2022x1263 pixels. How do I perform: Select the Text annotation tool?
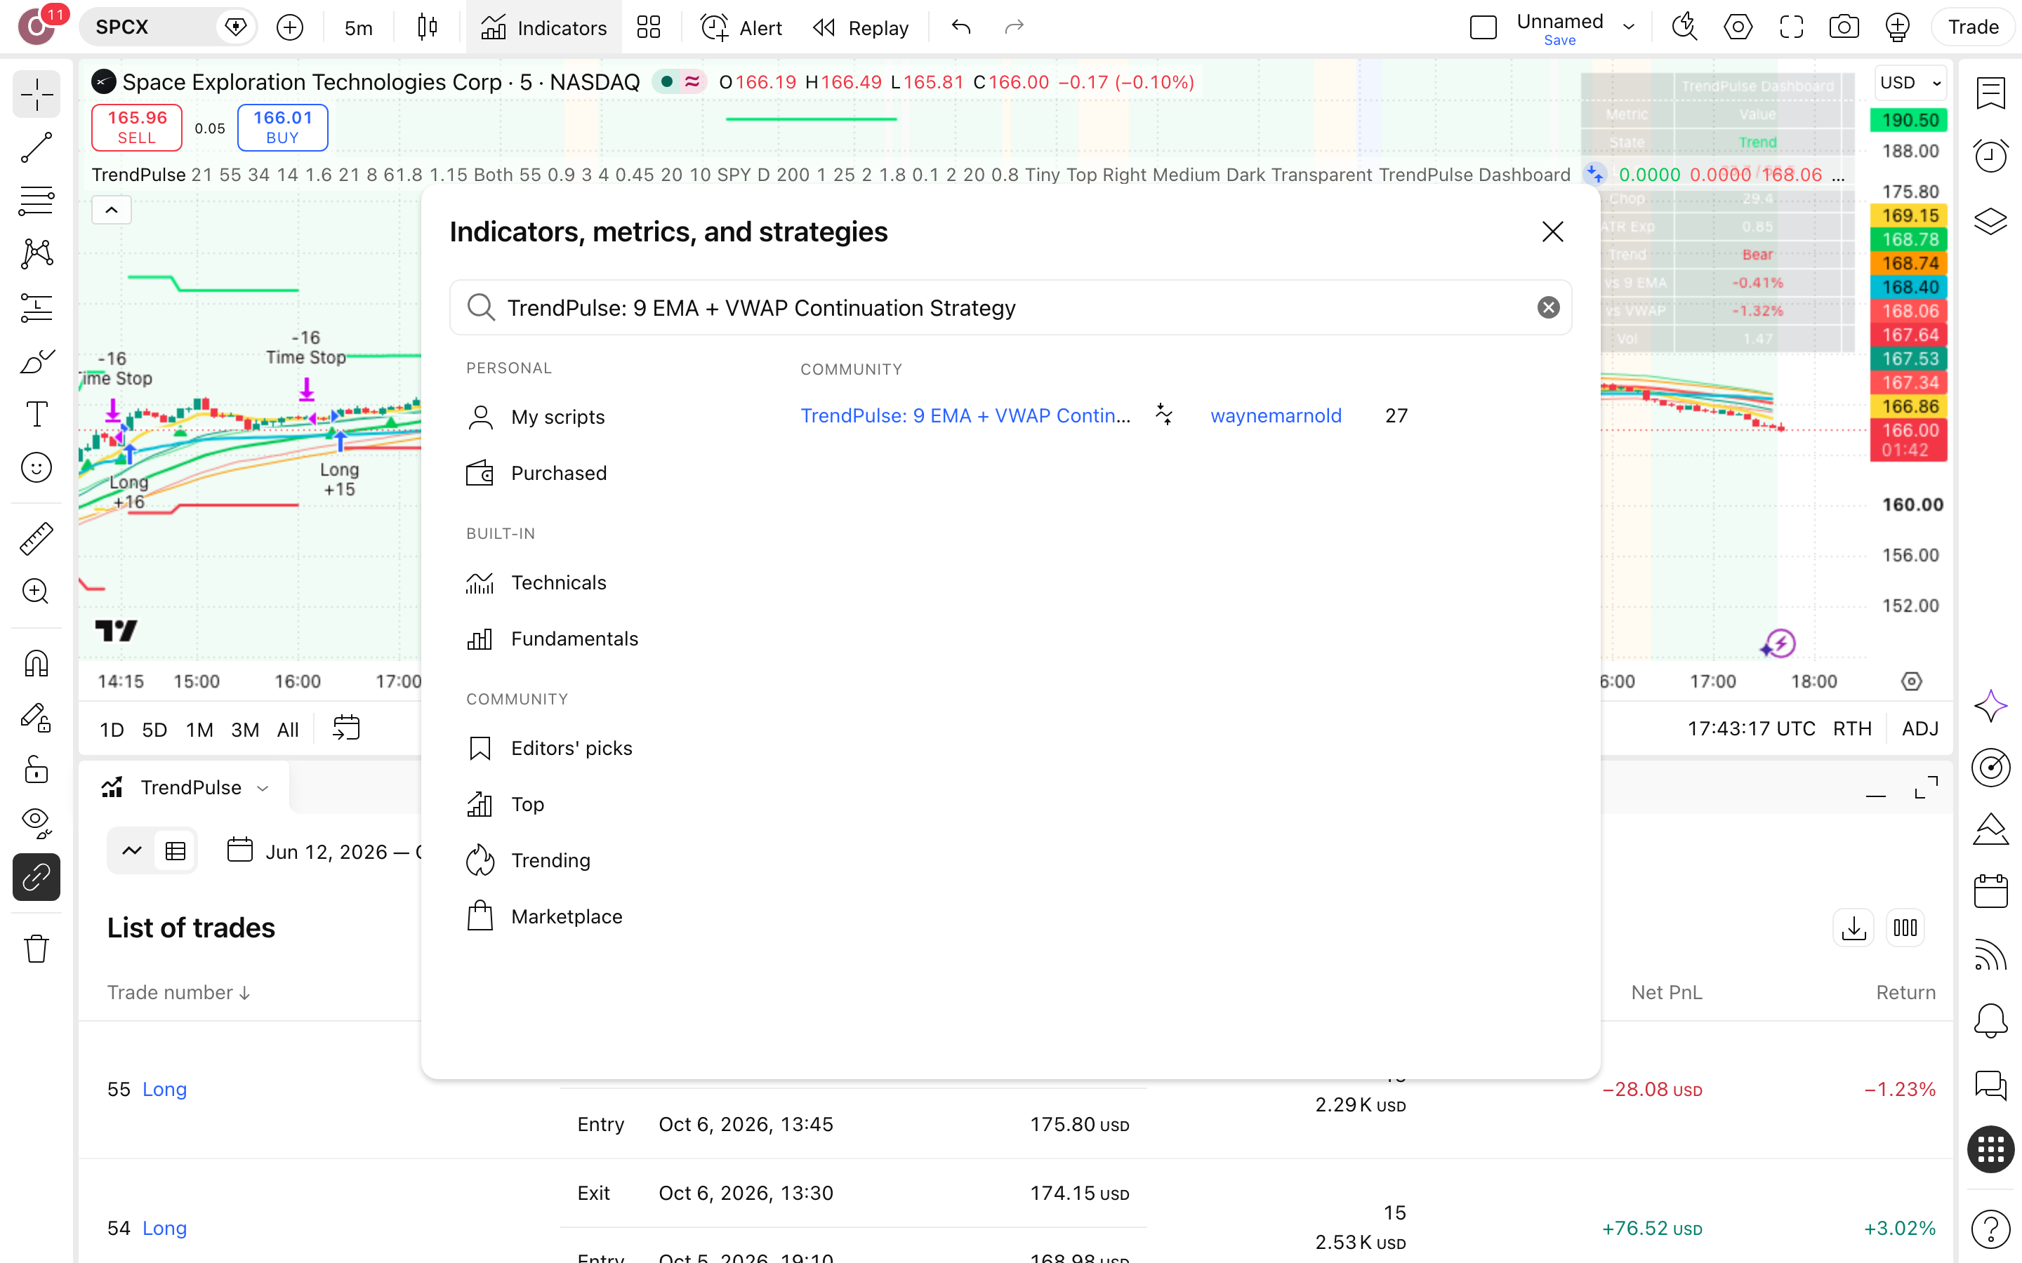click(36, 414)
